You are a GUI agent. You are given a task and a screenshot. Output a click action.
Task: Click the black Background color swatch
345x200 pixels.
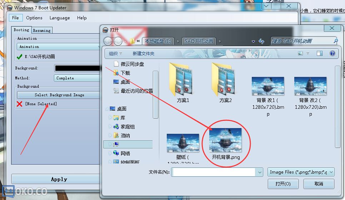pos(77,68)
